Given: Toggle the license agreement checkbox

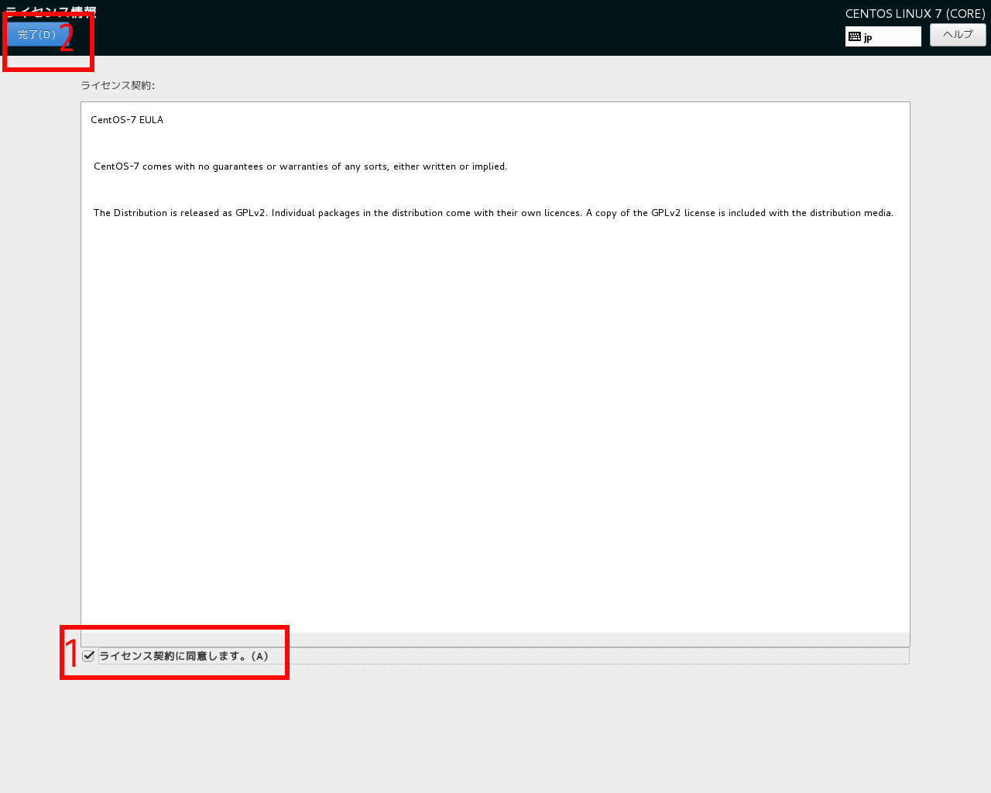Looking at the screenshot, I should click(88, 656).
